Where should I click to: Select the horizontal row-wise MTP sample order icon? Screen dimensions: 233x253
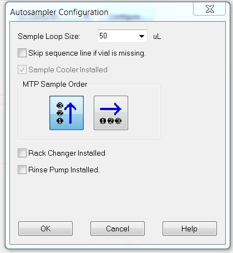tap(111, 113)
